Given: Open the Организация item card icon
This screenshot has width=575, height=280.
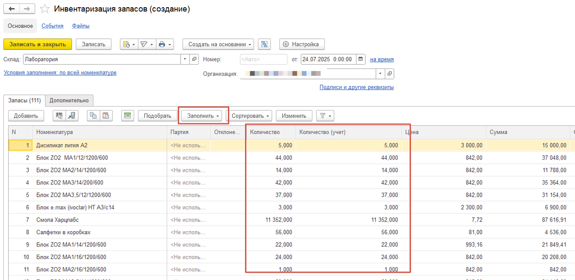Looking at the screenshot, I should point(390,74).
